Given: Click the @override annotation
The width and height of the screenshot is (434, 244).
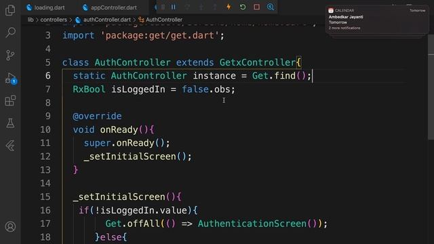Looking at the screenshot, I should [97, 116].
